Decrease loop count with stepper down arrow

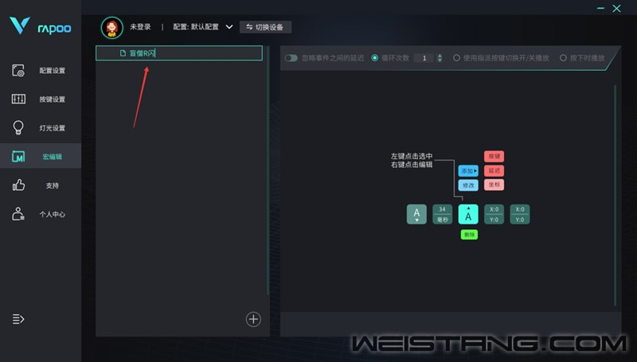[440, 60]
